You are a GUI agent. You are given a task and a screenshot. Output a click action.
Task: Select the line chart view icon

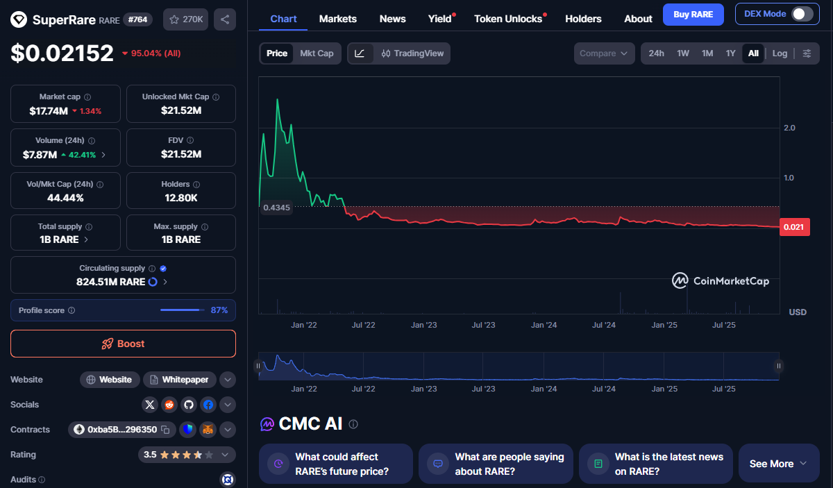point(360,53)
